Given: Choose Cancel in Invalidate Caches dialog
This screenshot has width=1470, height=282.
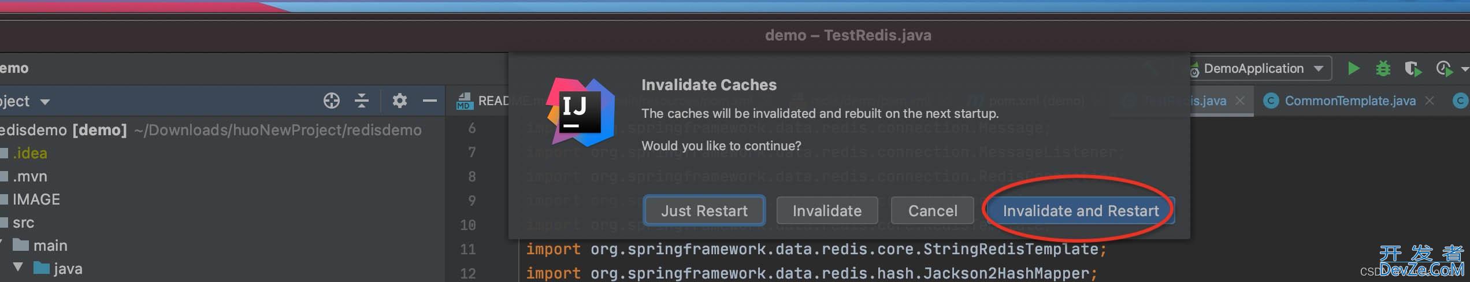Looking at the screenshot, I should 933,210.
